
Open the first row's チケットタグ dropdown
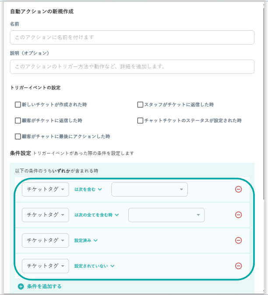tap(46, 190)
